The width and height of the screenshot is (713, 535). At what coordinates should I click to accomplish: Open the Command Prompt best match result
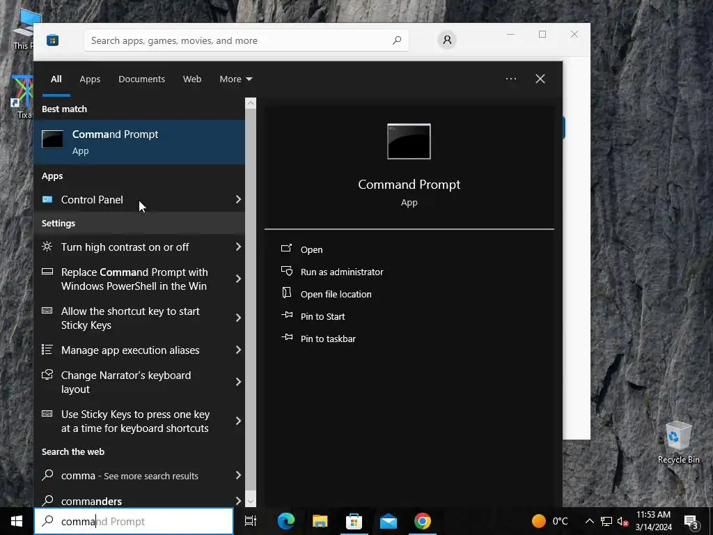click(139, 142)
